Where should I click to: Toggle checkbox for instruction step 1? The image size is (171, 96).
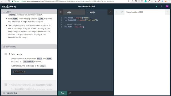pos(6,54)
